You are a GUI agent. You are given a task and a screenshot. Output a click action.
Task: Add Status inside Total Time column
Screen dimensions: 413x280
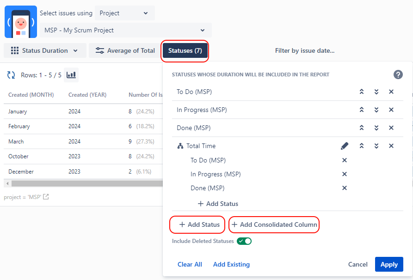218,204
